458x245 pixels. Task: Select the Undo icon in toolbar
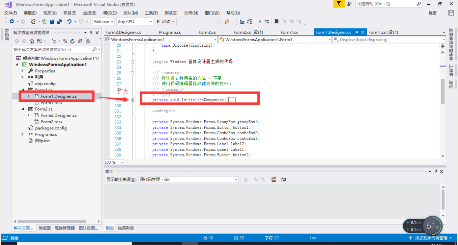pos(70,21)
